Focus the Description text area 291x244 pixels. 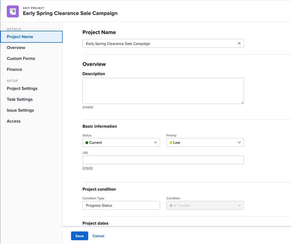[x=163, y=91]
